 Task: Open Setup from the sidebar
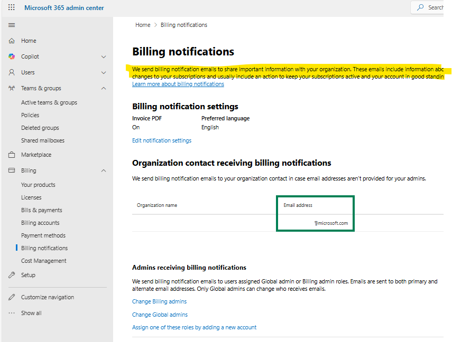12,274
